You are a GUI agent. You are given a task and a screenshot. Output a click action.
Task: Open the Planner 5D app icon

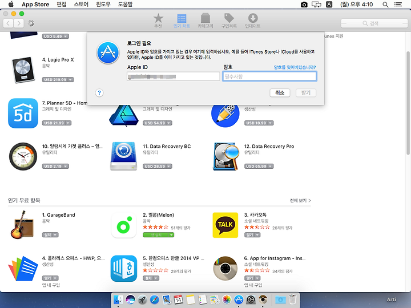pos(23,113)
